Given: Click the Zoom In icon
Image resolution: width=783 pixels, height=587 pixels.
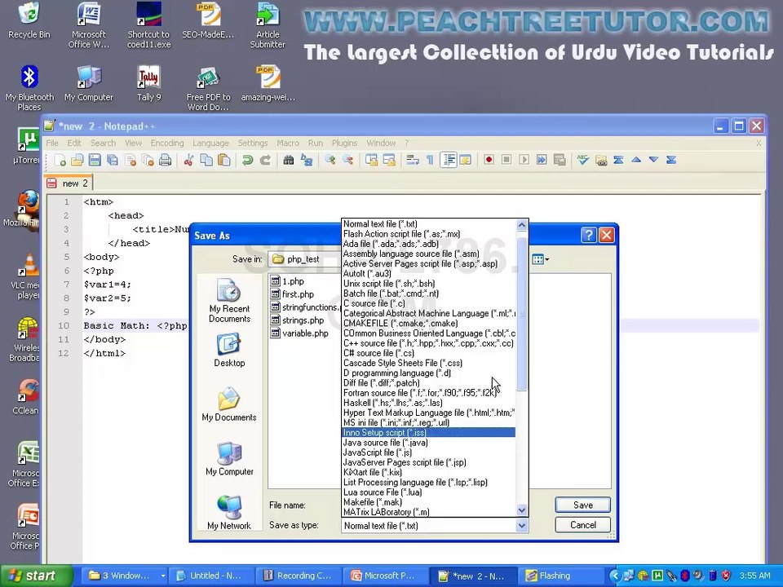Looking at the screenshot, I should 330,161.
